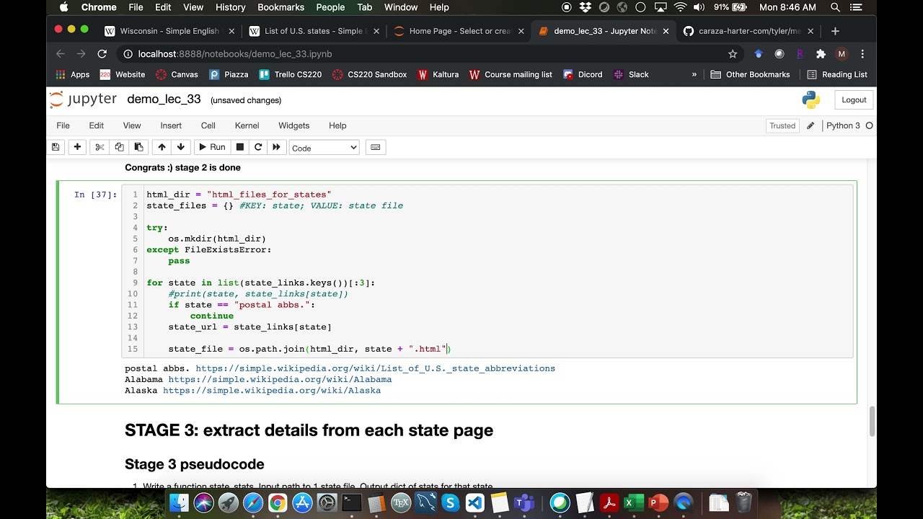Screen dimensions: 923x519
Task: Open the Canvas bookmark
Action: (x=177, y=74)
